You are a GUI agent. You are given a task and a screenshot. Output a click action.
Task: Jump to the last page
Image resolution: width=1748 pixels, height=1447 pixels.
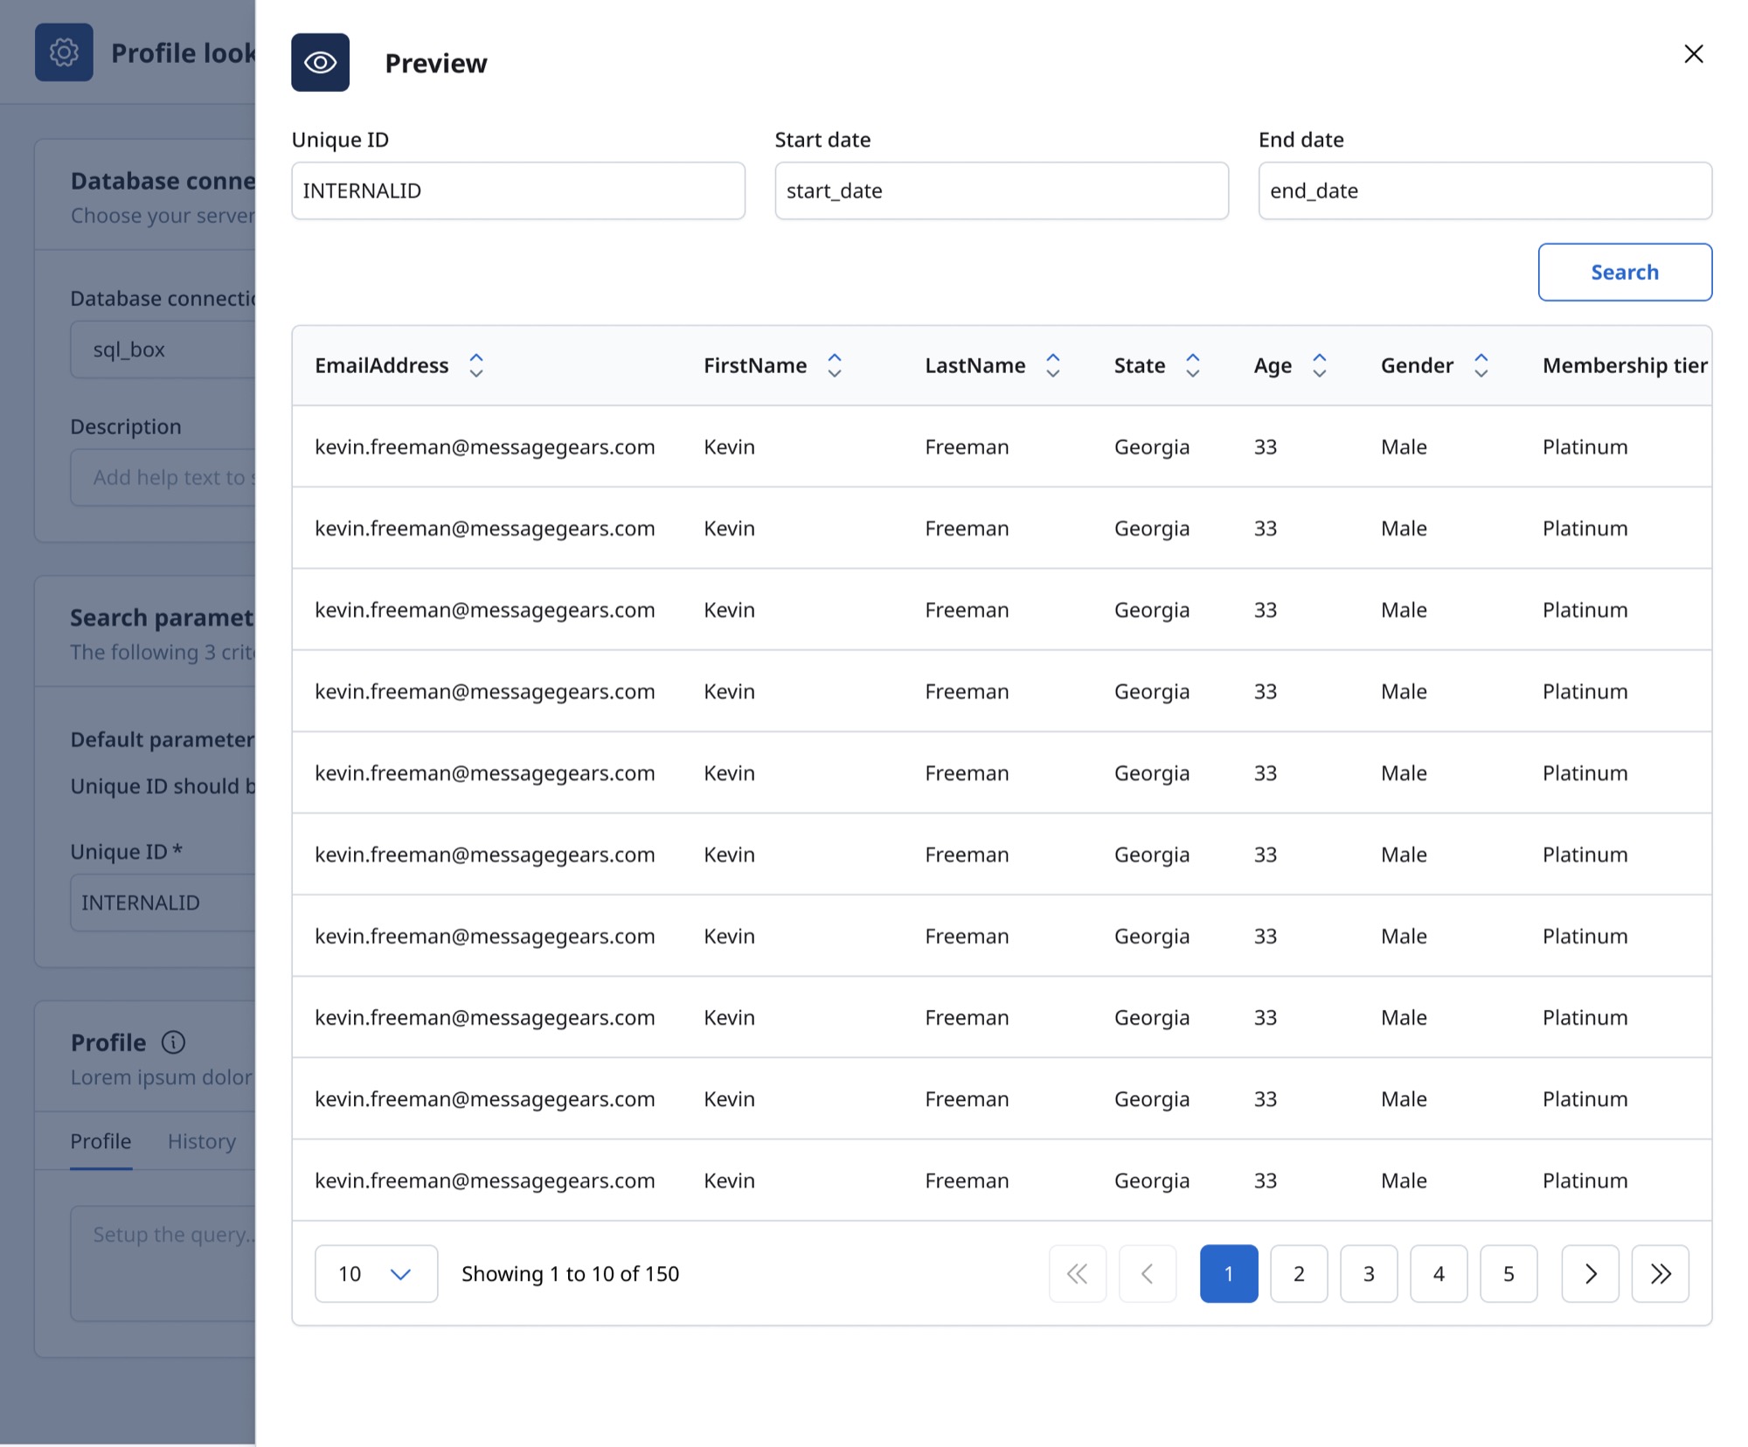pyautogui.click(x=1660, y=1273)
